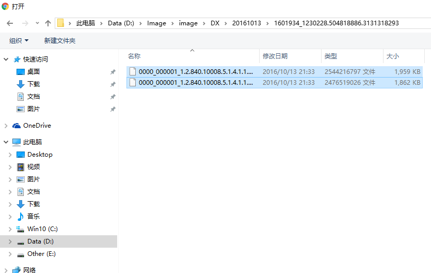
Task: Click the OneDrive cloud icon
Action: click(x=17, y=126)
